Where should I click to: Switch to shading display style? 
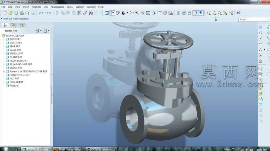click(195, 13)
